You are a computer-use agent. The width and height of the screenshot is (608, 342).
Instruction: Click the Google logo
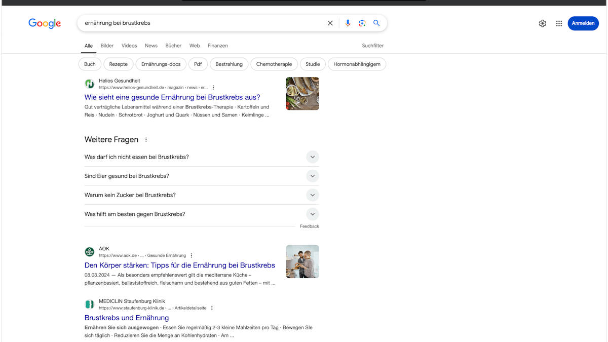45,23
